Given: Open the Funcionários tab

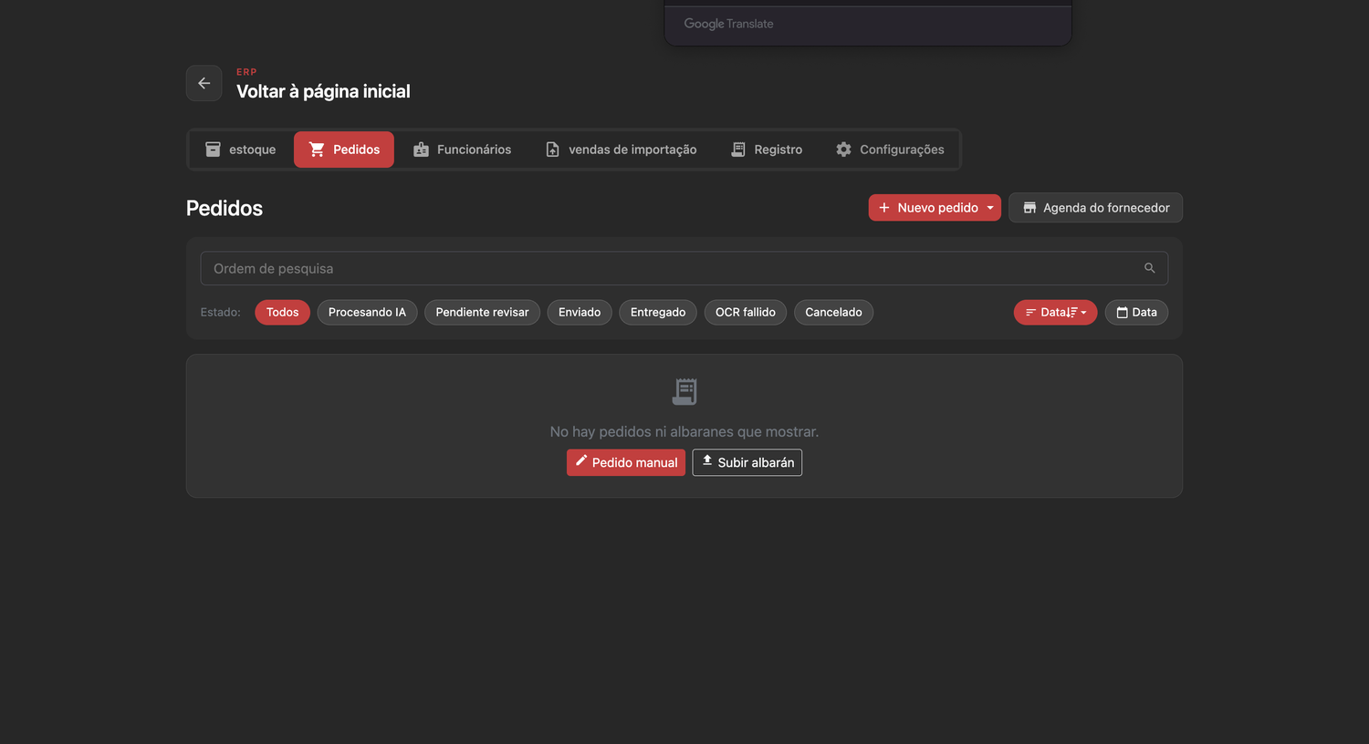Looking at the screenshot, I should pos(462,150).
